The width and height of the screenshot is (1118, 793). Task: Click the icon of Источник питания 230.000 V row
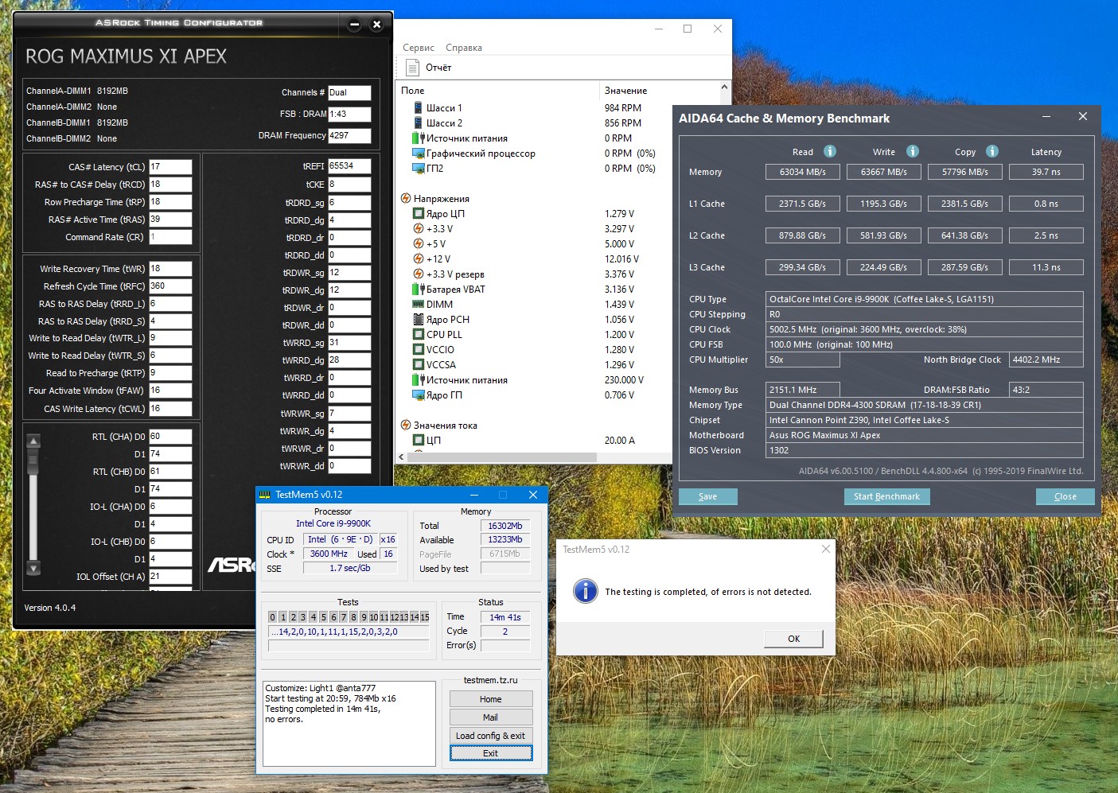click(418, 379)
